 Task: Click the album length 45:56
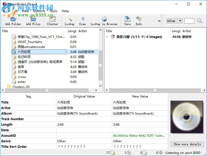click(x=176, y=37)
